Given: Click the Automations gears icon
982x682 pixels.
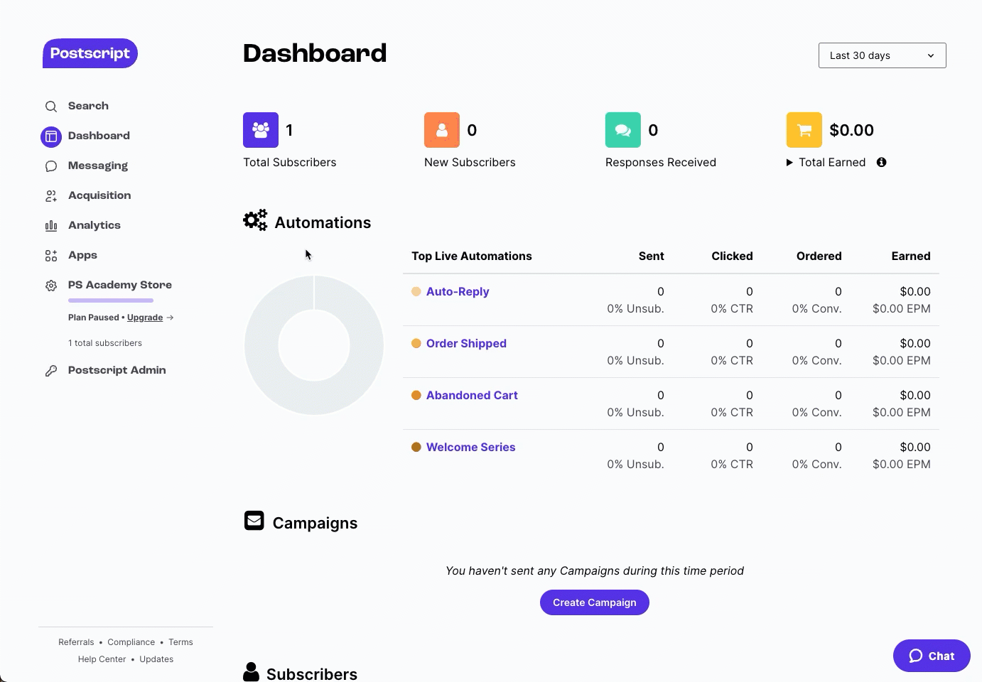Looking at the screenshot, I should [x=255, y=220].
